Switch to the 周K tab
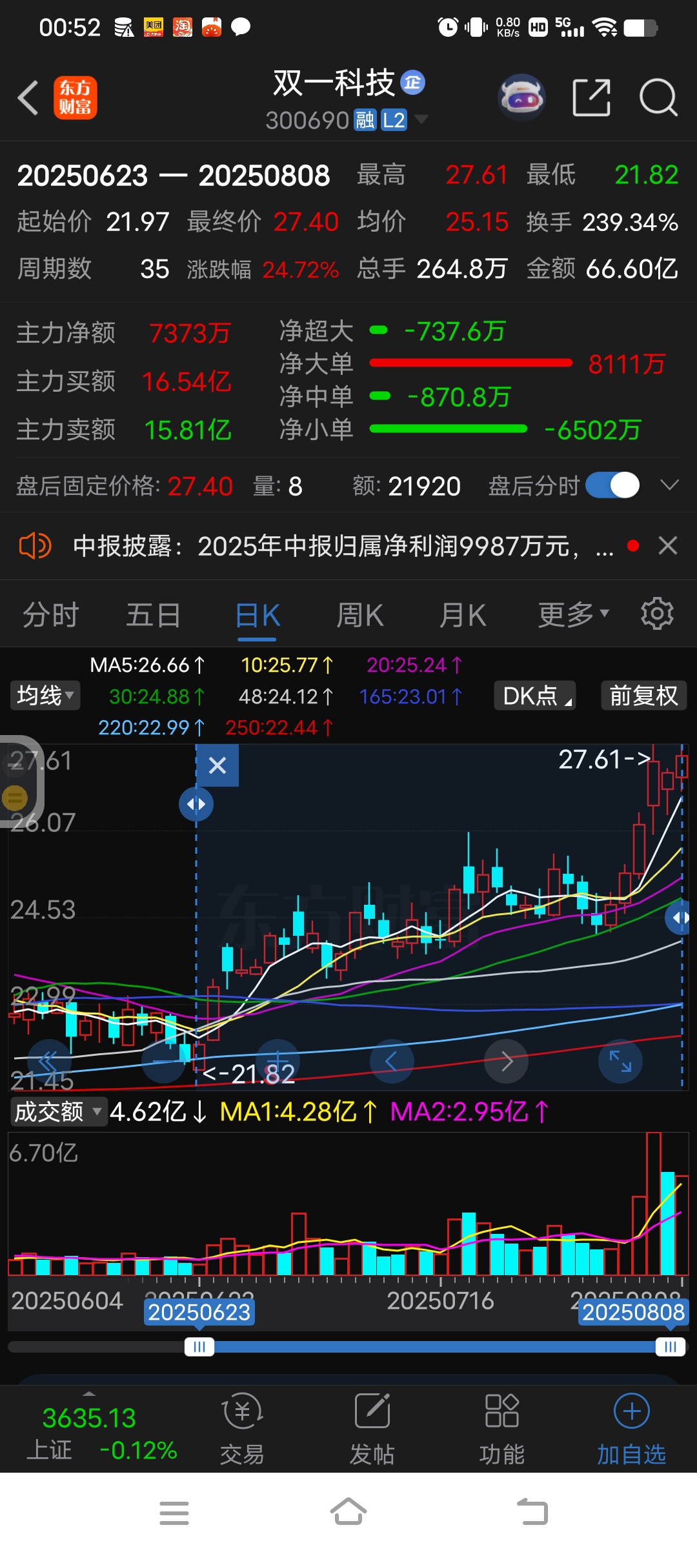The image size is (697, 1554). click(x=360, y=615)
